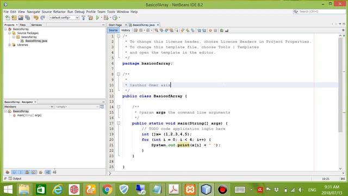
Task: Open XAMPP from the taskbar
Action: click(x=190, y=189)
